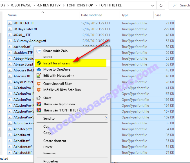The width and height of the screenshot is (190, 163).
Task: Sort files by the Size column header
Action: coord(158,15)
